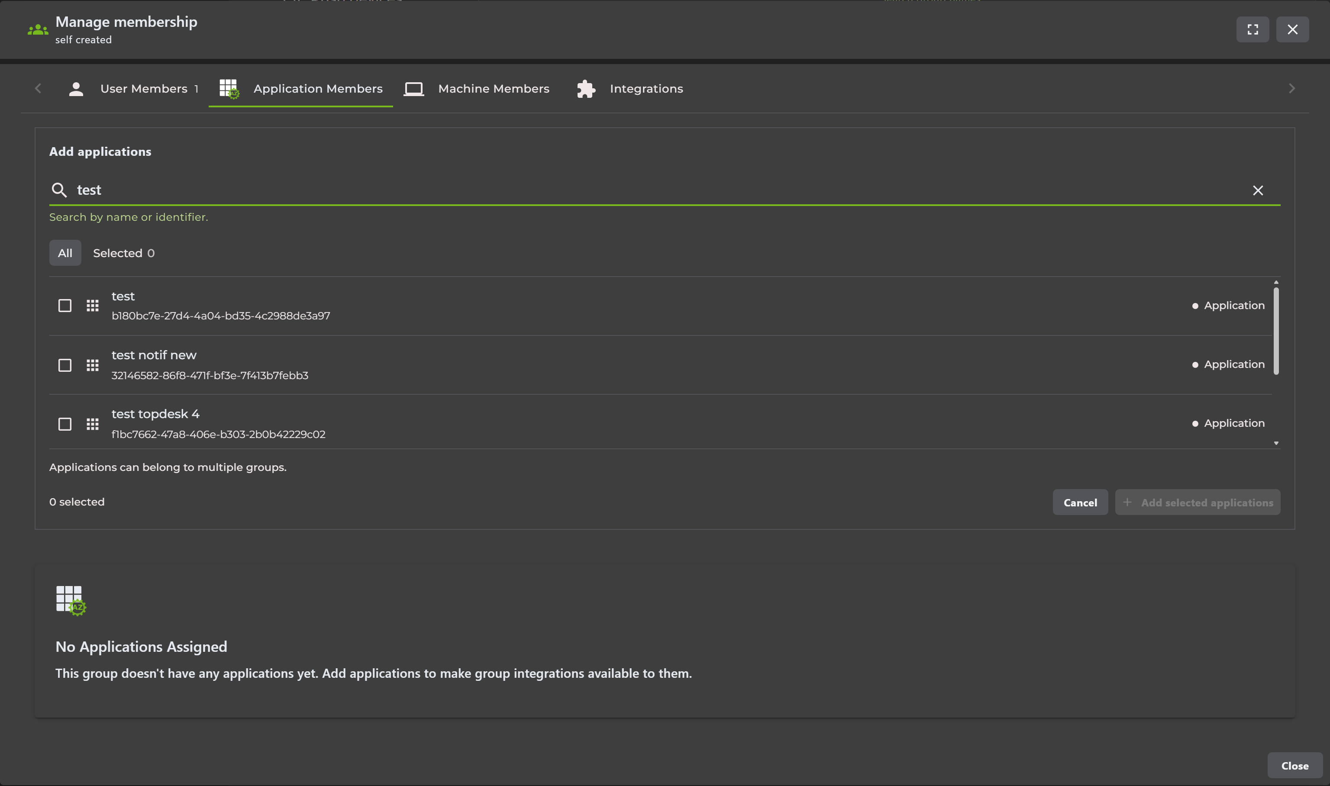Click the 'test notif new' application name
Image resolution: width=1330 pixels, height=786 pixels.
point(154,355)
